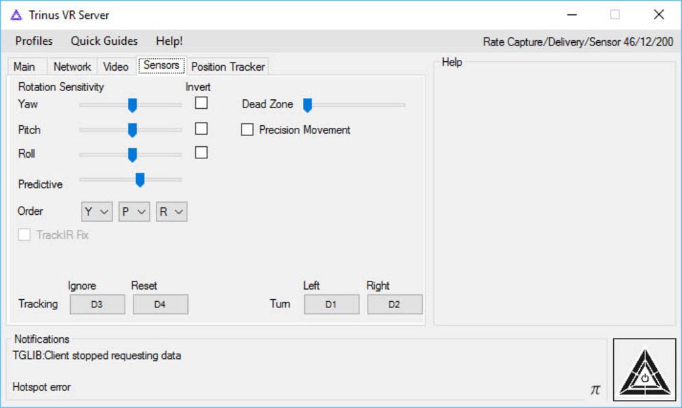This screenshot has width=682, height=408.
Task: Click the Trinus power start button
Action: coord(644,370)
